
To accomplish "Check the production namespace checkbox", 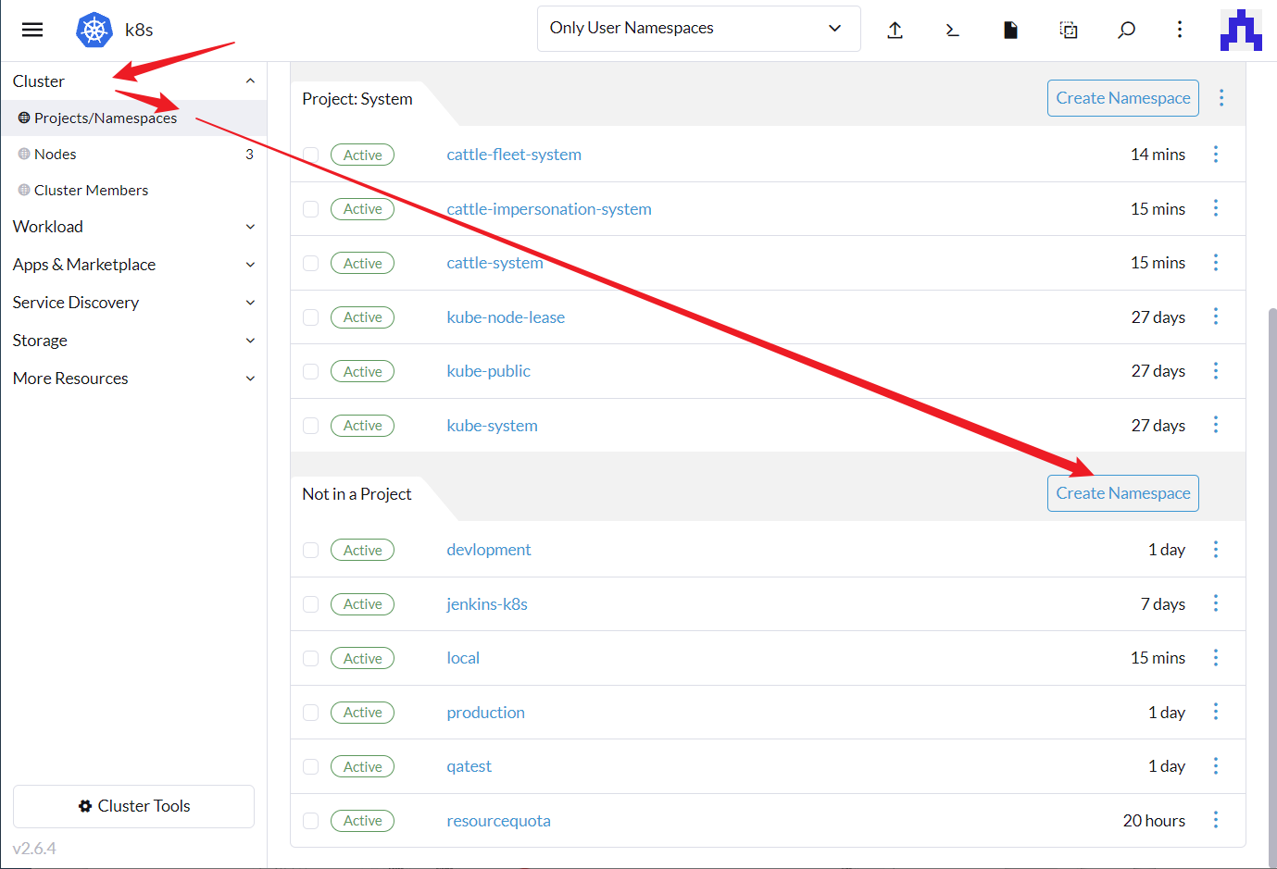I will point(311,713).
